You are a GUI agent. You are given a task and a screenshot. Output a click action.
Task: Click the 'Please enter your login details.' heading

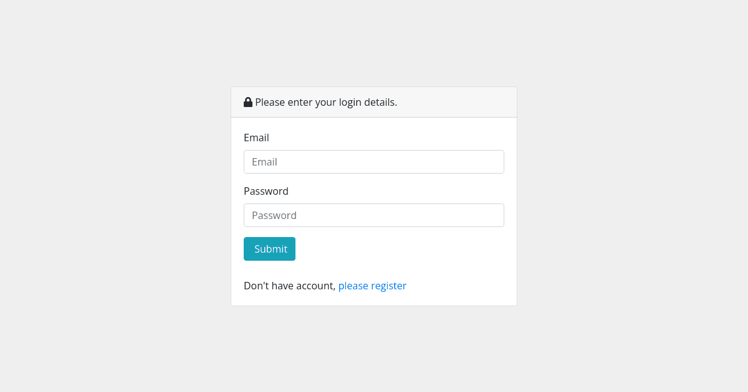(x=326, y=102)
